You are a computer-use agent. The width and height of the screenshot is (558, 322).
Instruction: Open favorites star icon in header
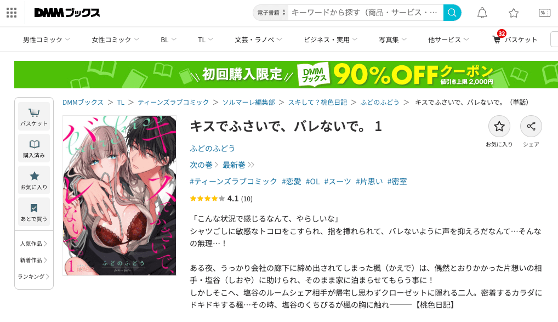pyautogui.click(x=514, y=13)
